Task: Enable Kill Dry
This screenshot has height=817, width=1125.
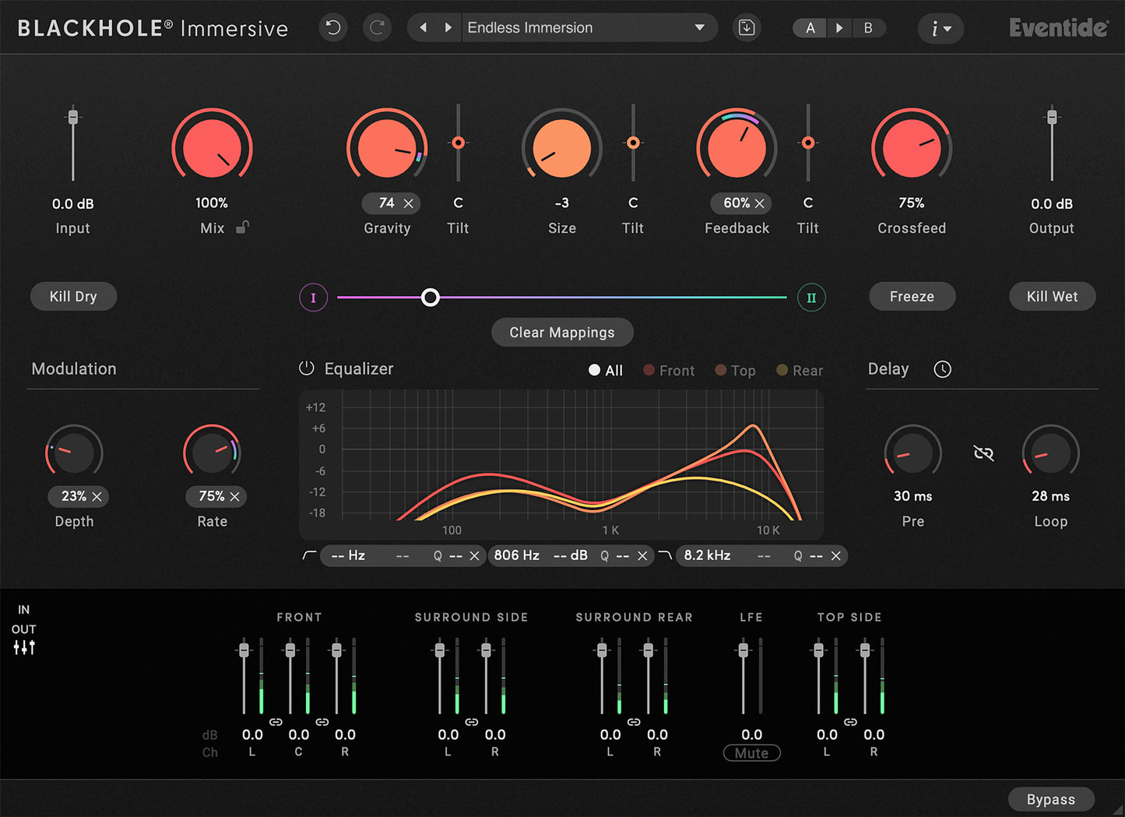Action: click(73, 296)
